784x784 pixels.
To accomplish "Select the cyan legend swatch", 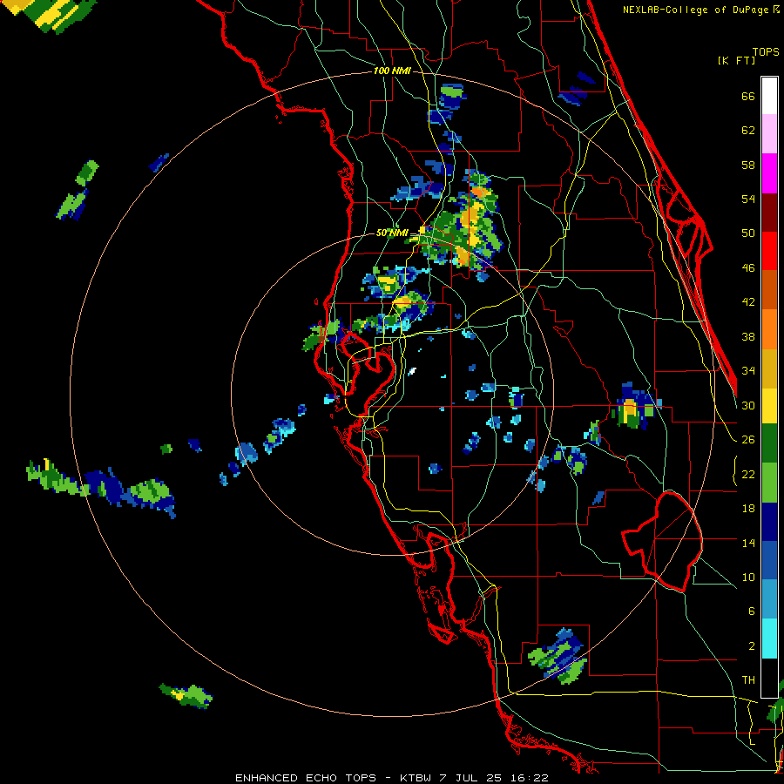I will [769, 639].
